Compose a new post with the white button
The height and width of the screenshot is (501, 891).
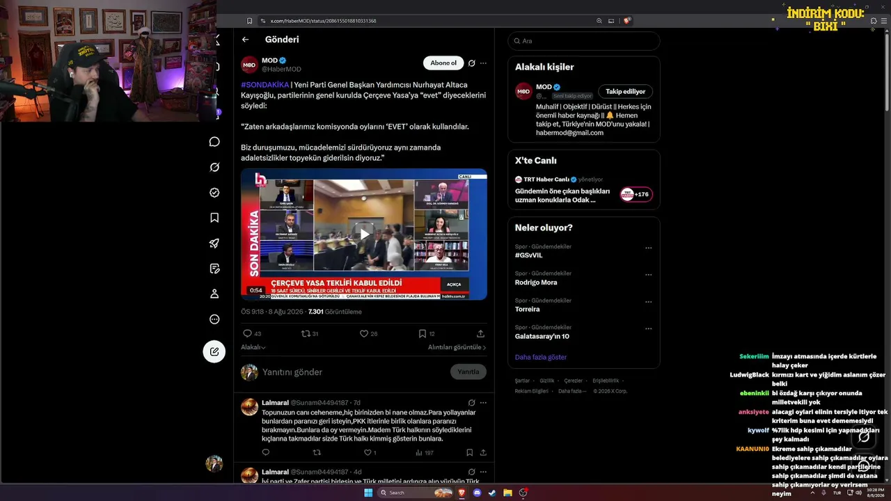click(x=214, y=351)
